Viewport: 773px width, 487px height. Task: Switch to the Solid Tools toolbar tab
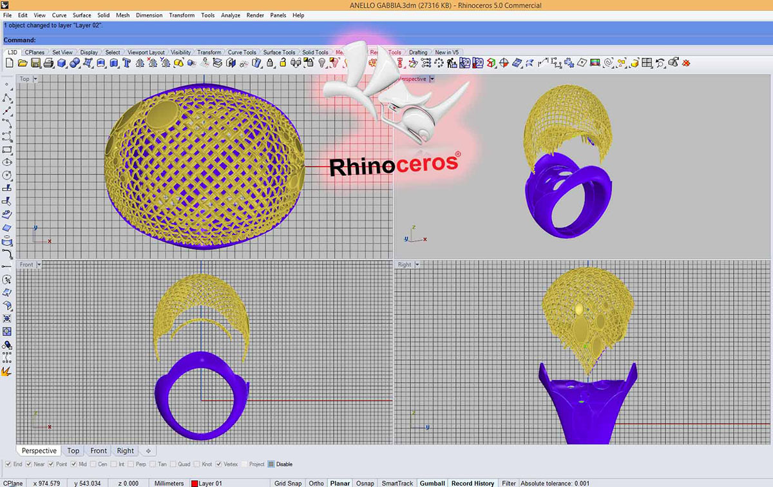coord(316,52)
